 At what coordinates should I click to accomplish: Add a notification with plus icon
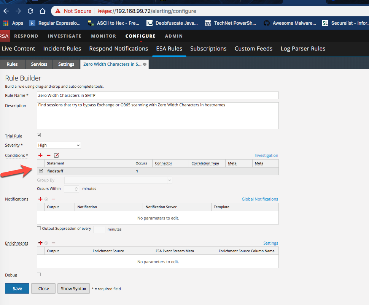(41, 199)
